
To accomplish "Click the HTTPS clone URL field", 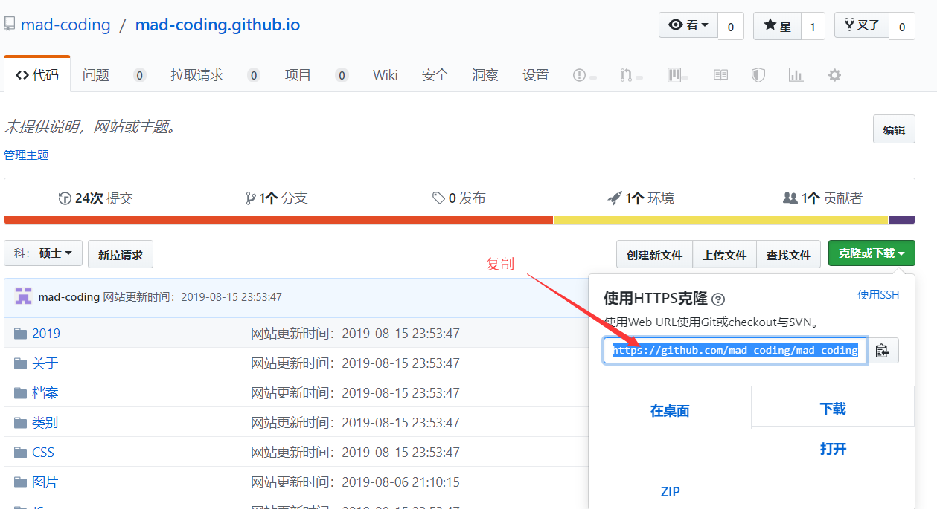I will (x=735, y=350).
